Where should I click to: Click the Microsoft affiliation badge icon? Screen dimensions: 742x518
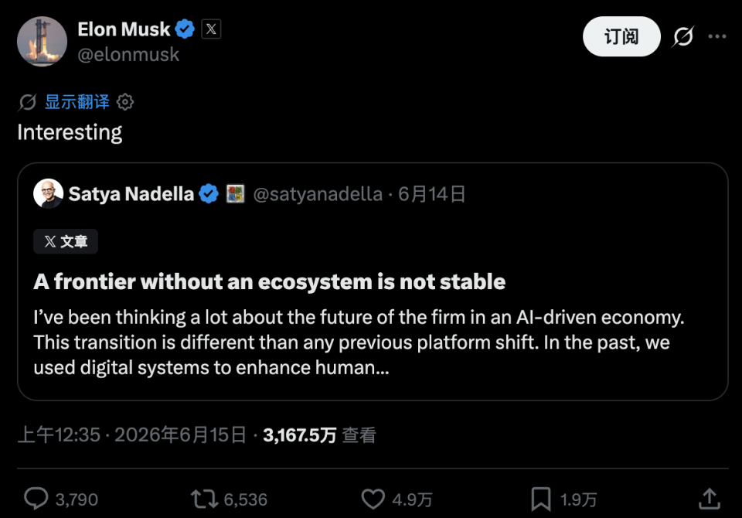(235, 193)
